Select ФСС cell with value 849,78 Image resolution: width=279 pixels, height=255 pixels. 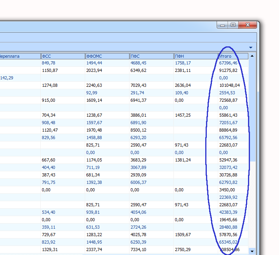click(x=63, y=63)
